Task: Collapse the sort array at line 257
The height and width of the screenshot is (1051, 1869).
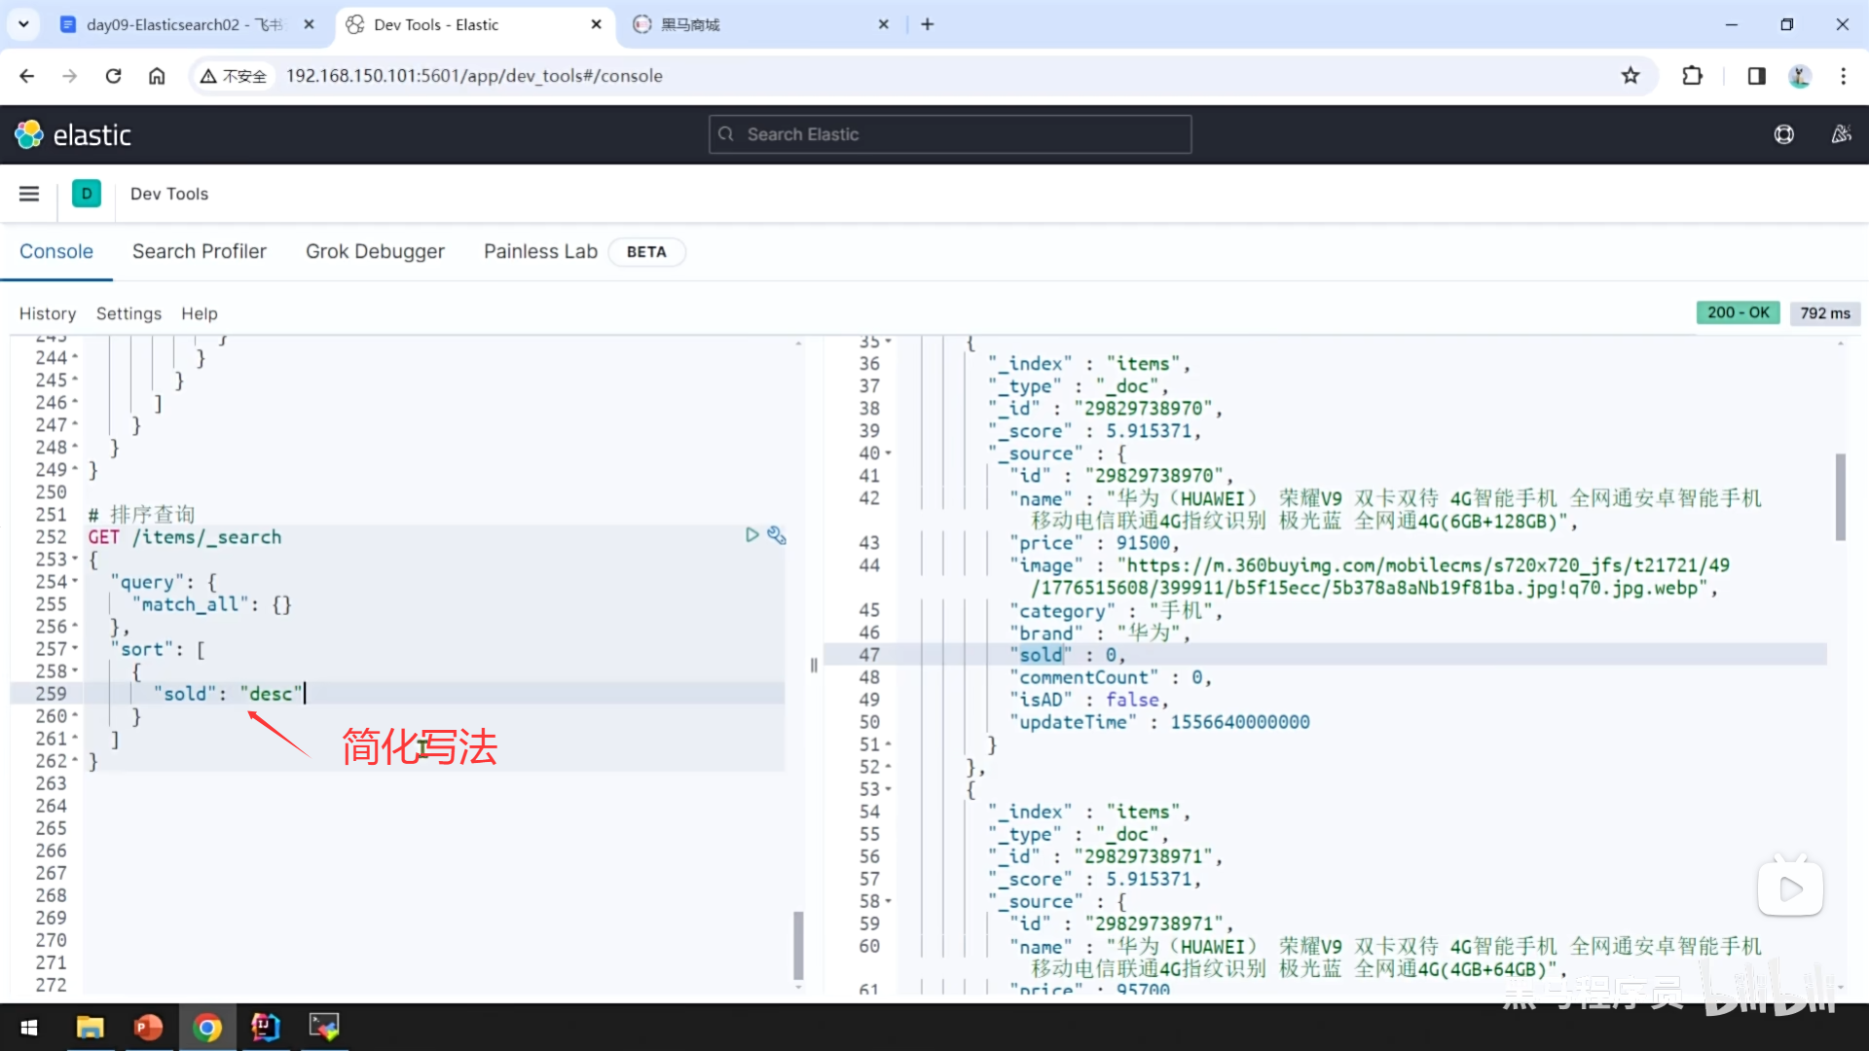Action: tap(76, 649)
